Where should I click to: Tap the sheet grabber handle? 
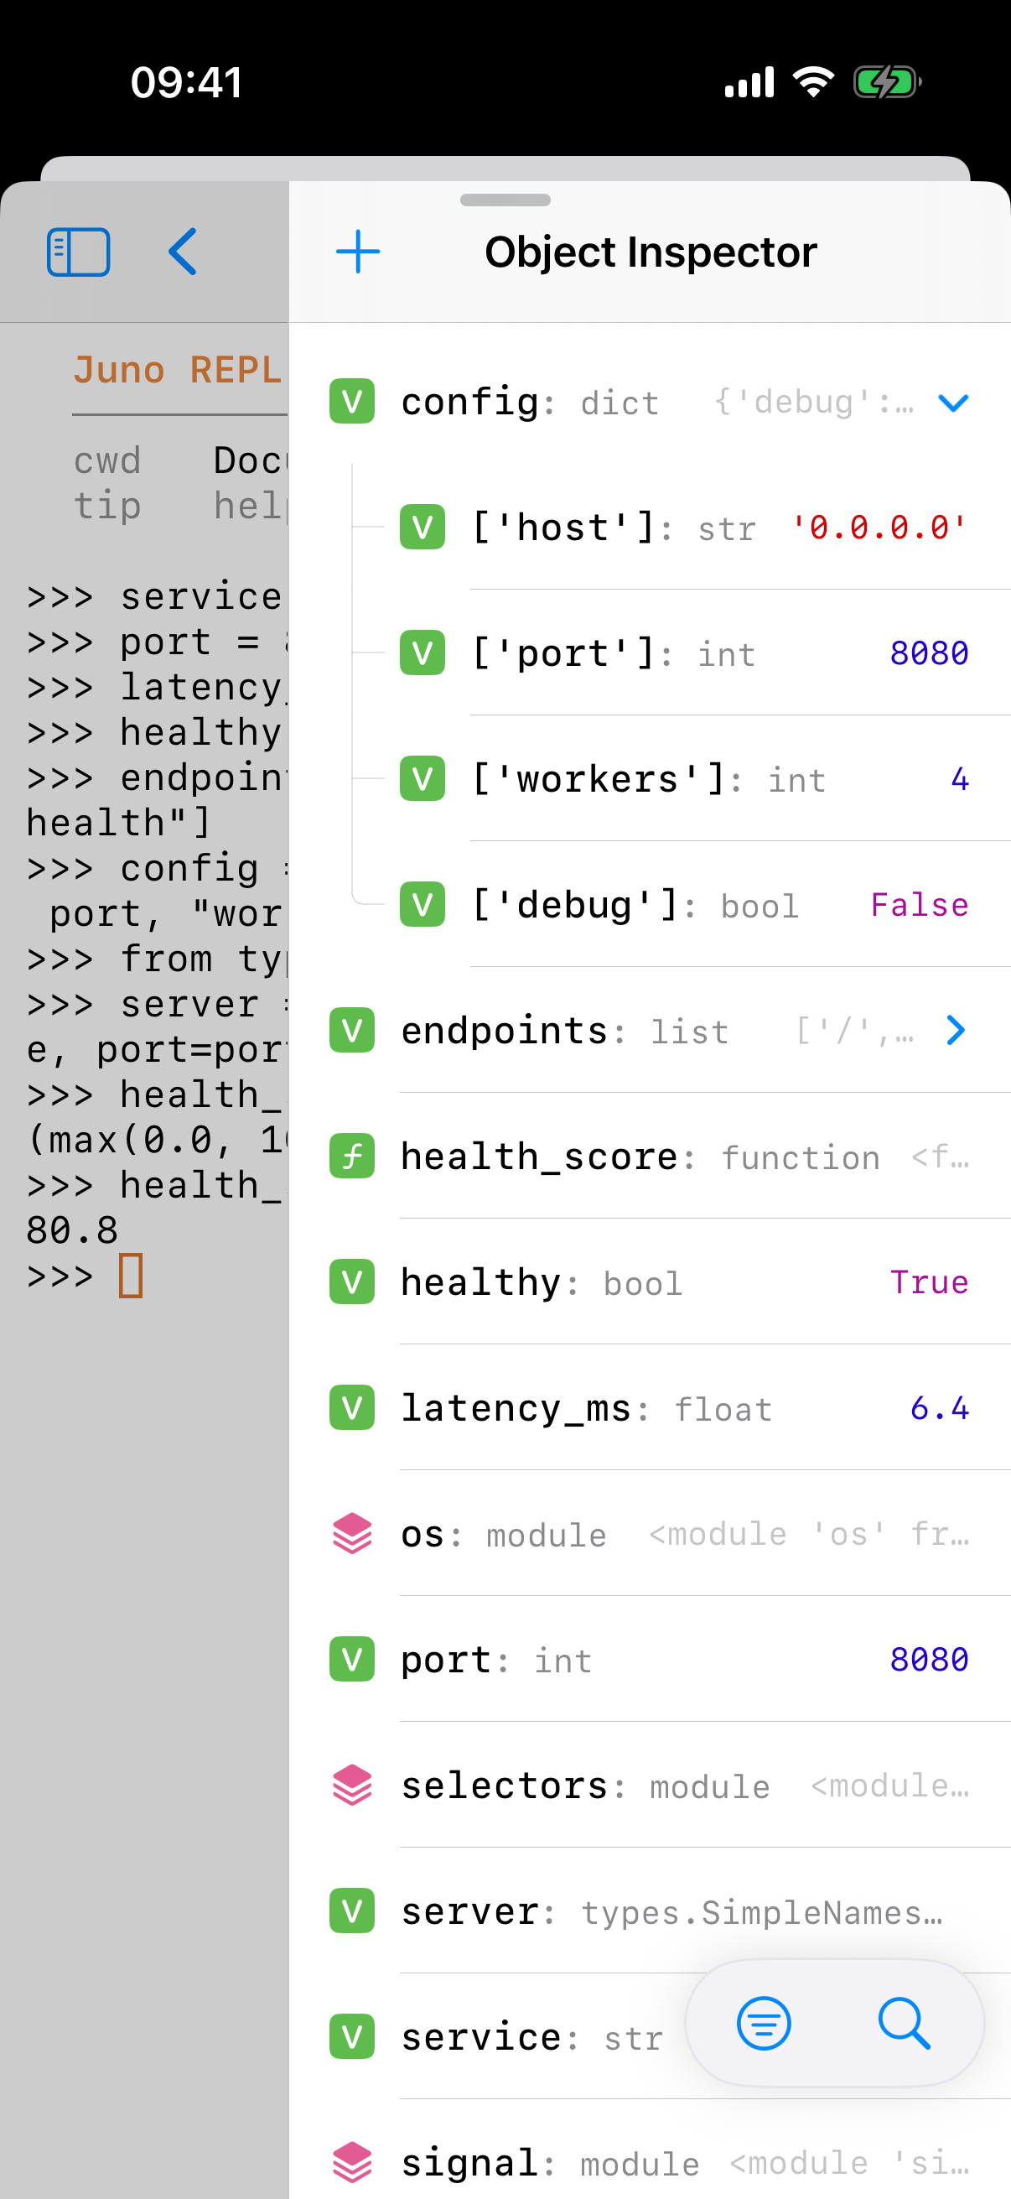pos(505,200)
